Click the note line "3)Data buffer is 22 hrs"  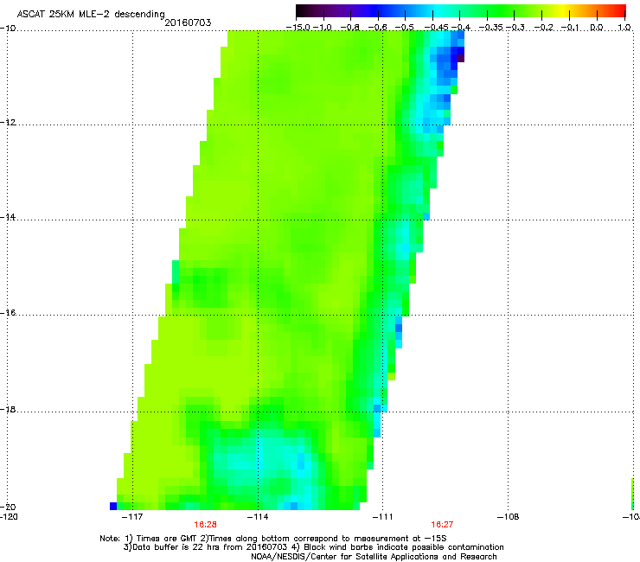click(x=313, y=547)
